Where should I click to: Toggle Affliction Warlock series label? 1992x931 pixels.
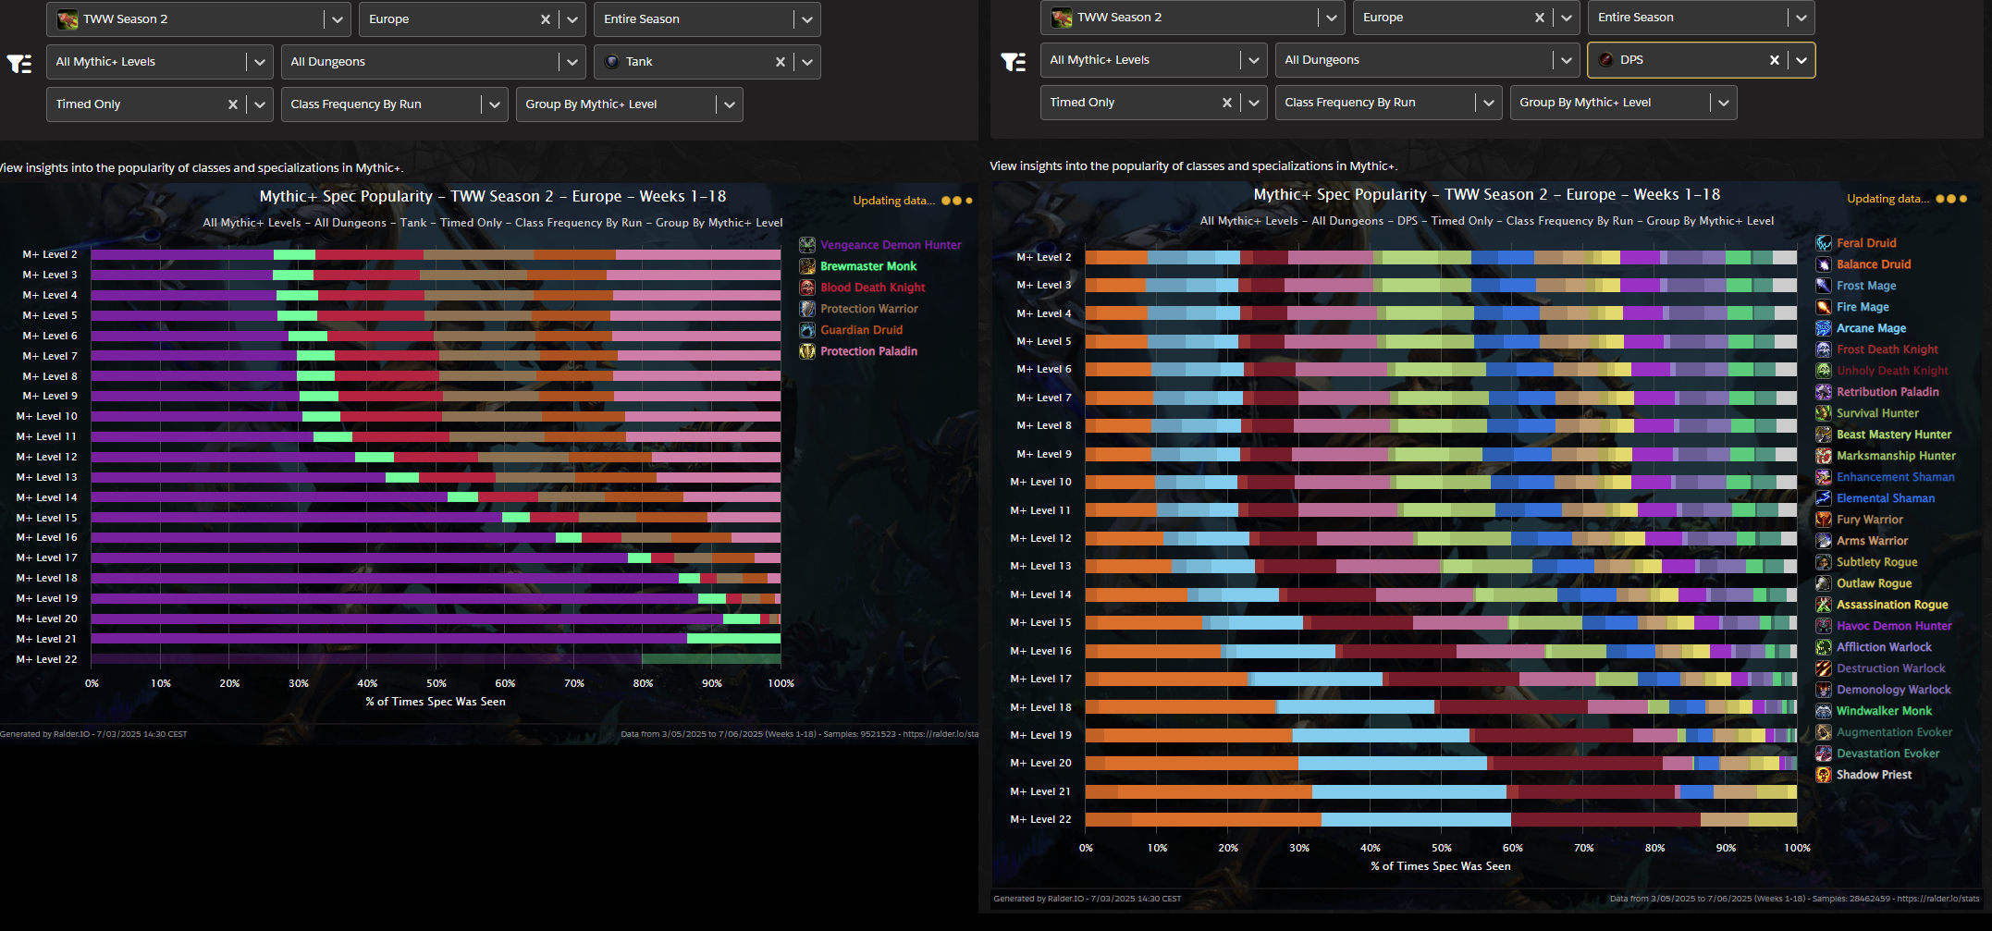(x=1884, y=647)
